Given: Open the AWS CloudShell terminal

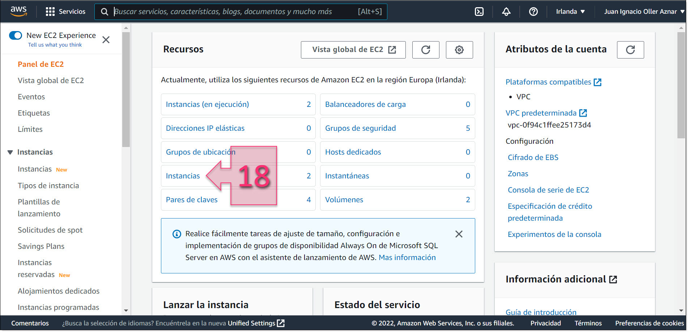Looking at the screenshot, I should [479, 11].
